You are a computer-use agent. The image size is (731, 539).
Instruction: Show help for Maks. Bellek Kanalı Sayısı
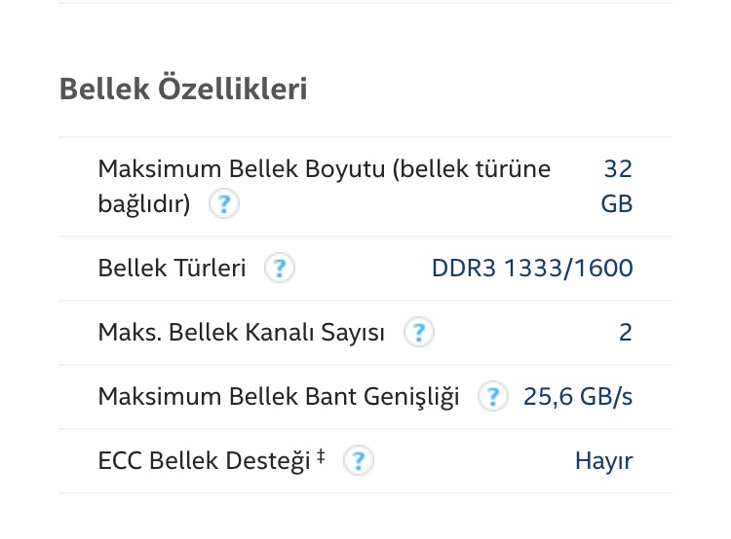tap(419, 332)
